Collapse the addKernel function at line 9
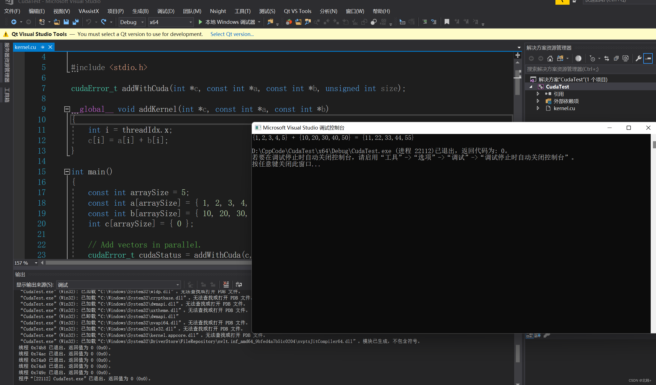This screenshot has width=656, height=385. coord(67,109)
